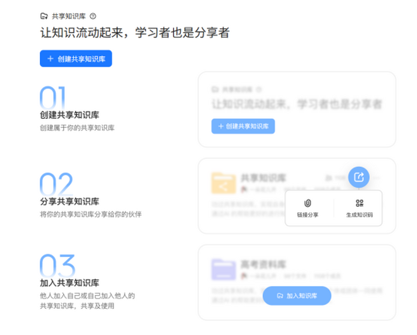
Task: Click the paperclip link icon
Action: (x=308, y=203)
